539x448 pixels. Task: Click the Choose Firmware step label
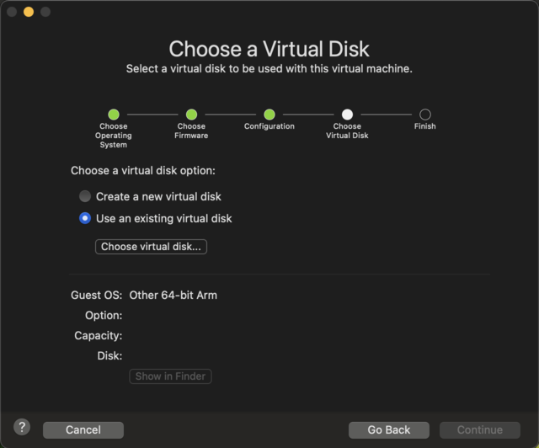pyautogui.click(x=191, y=131)
